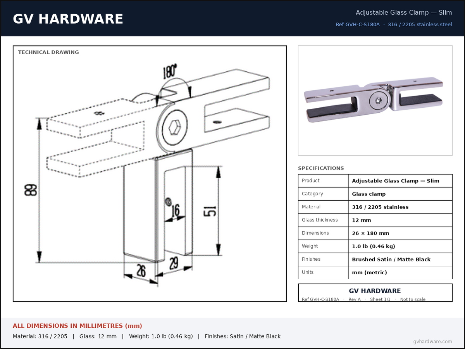Open the glass clamp product photo
Viewport: 465px width, 349px height.
(375, 100)
